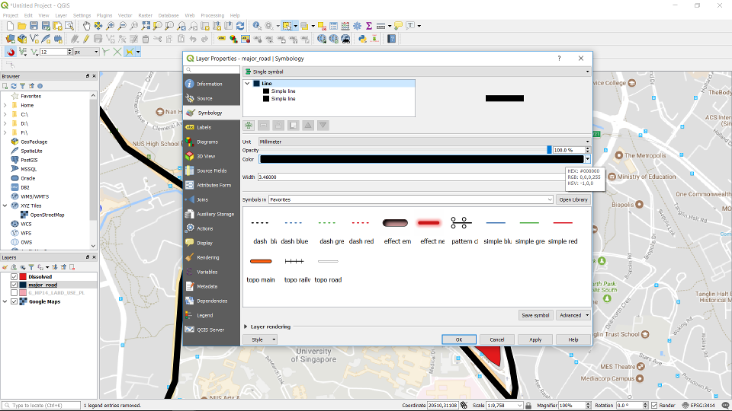Open the Single symbol renderer dropdown

[416, 71]
